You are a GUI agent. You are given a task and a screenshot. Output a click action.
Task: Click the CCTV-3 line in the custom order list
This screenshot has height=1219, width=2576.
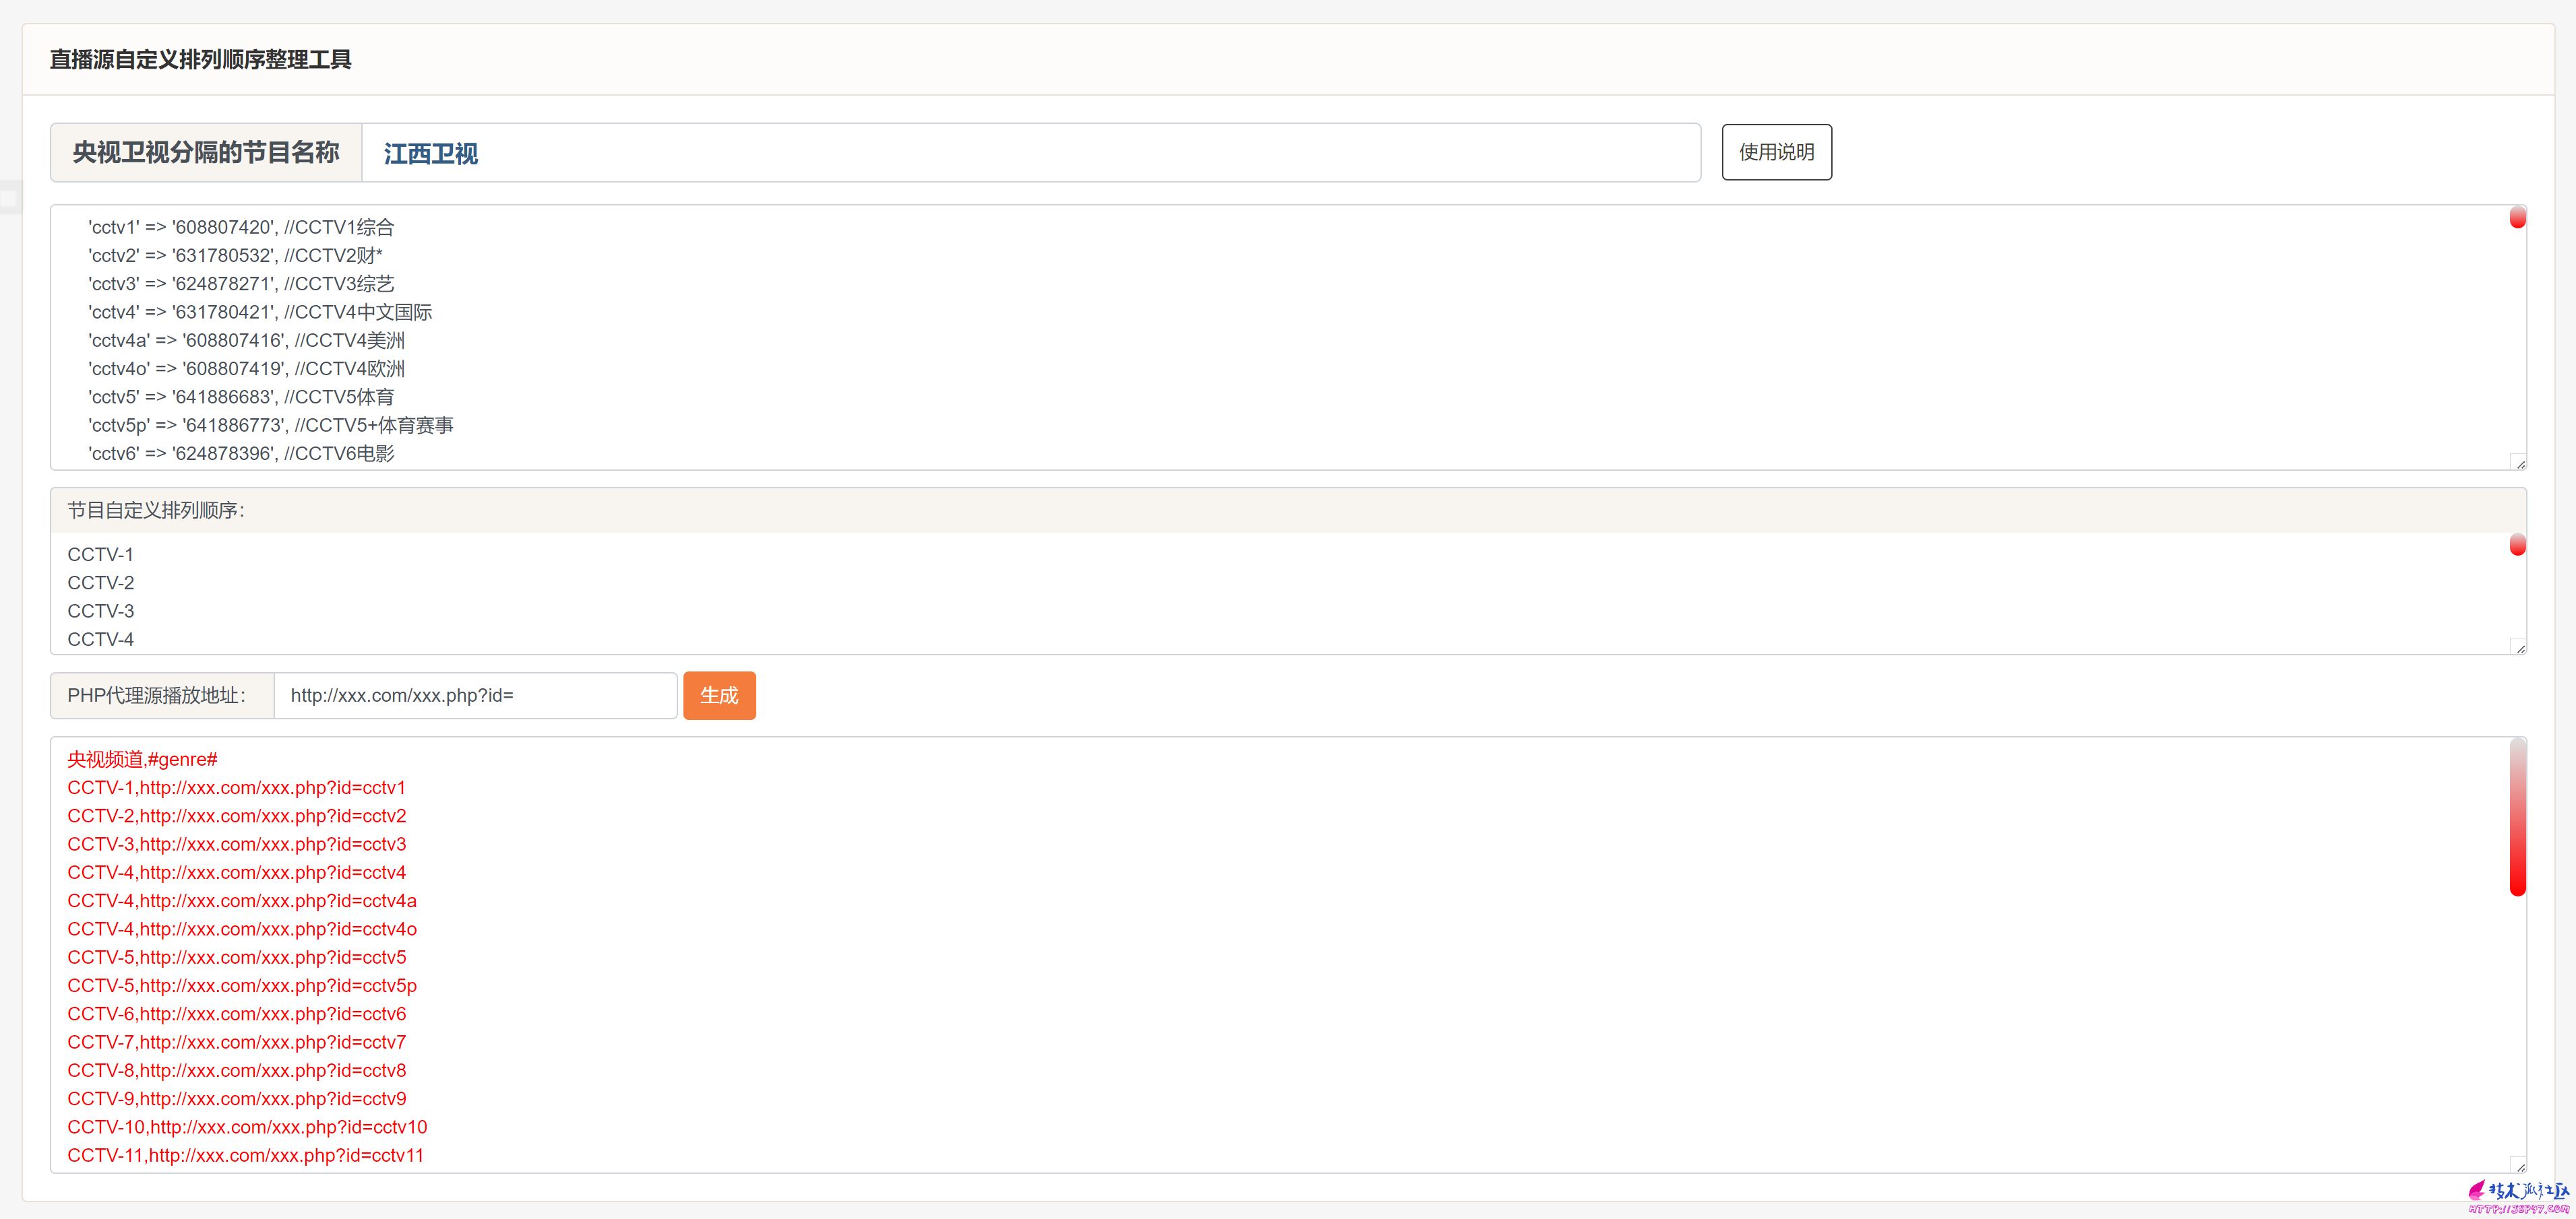[x=100, y=612]
